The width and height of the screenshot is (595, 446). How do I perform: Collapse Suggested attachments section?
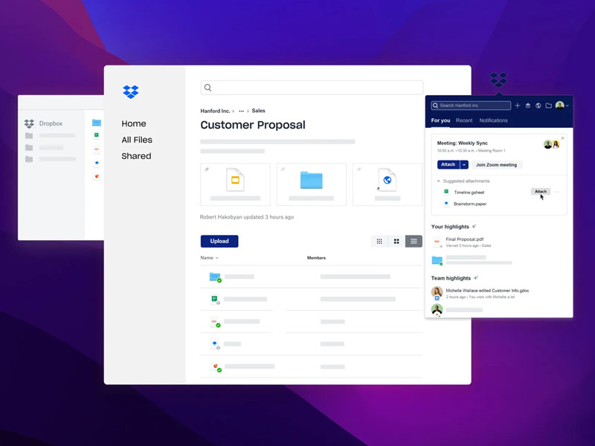point(439,181)
